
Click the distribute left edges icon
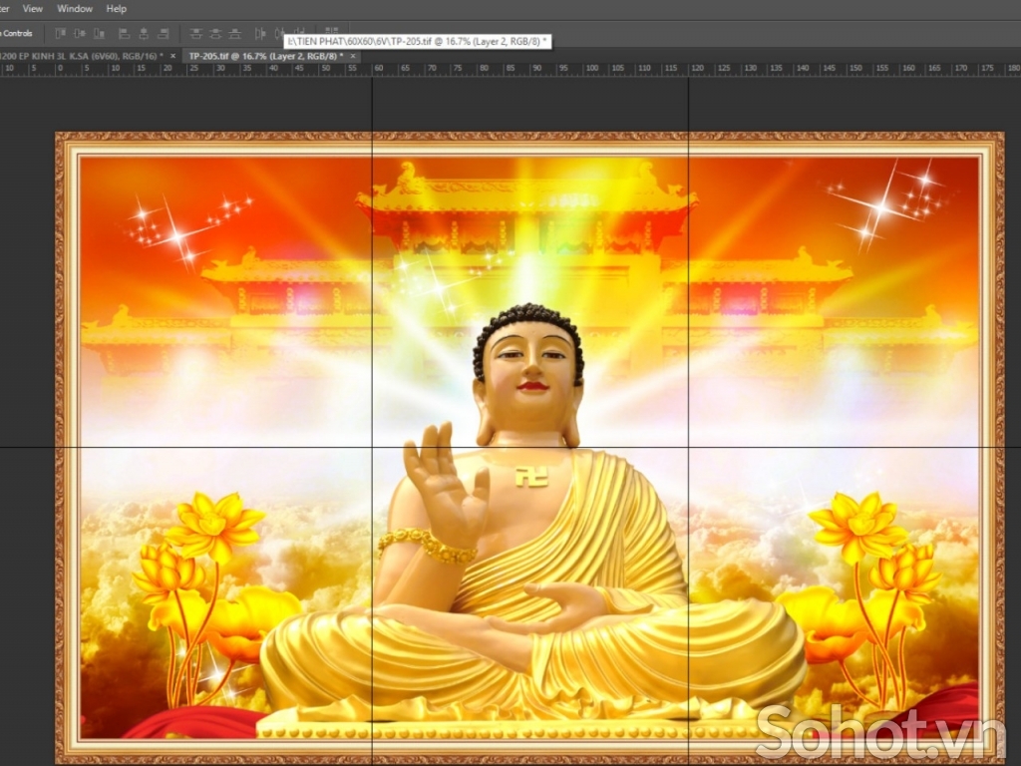(261, 32)
